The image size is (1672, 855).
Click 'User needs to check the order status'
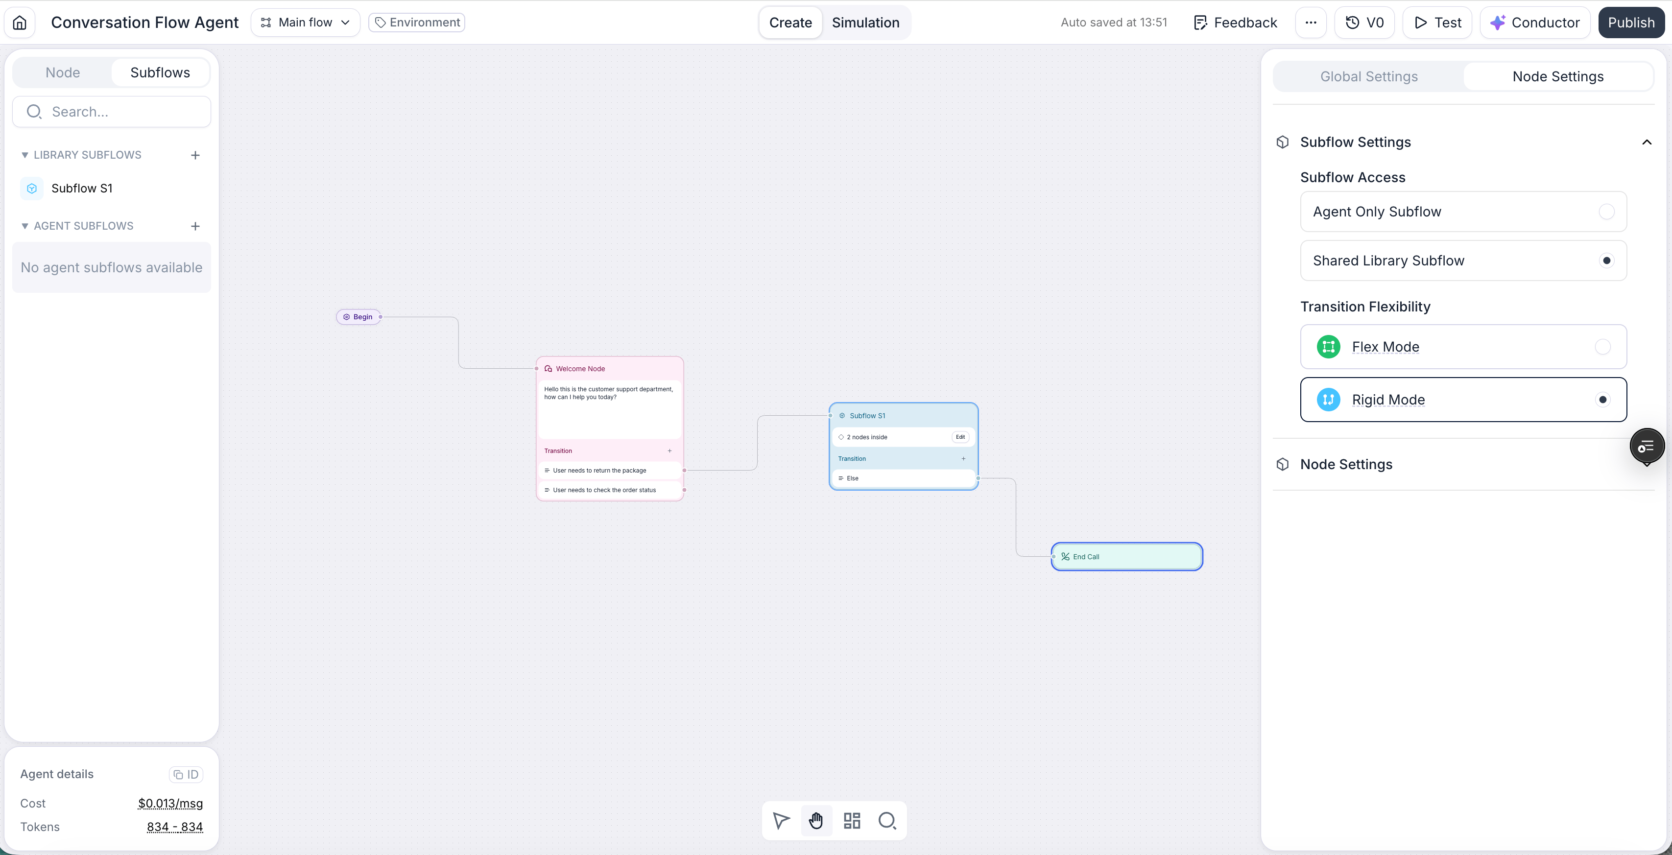click(x=610, y=490)
